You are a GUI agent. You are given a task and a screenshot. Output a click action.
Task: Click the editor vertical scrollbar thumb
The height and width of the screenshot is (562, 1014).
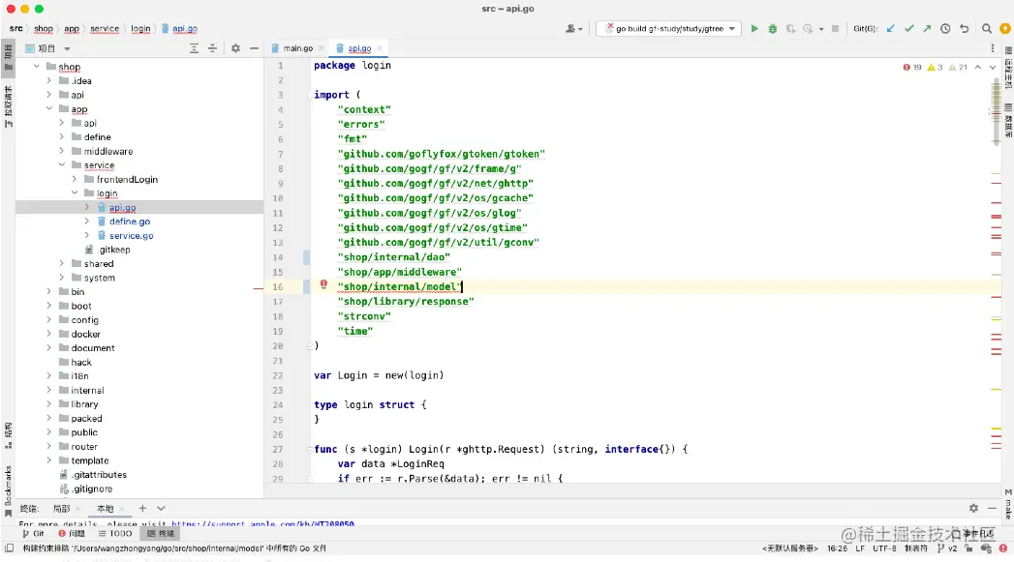coord(996,110)
